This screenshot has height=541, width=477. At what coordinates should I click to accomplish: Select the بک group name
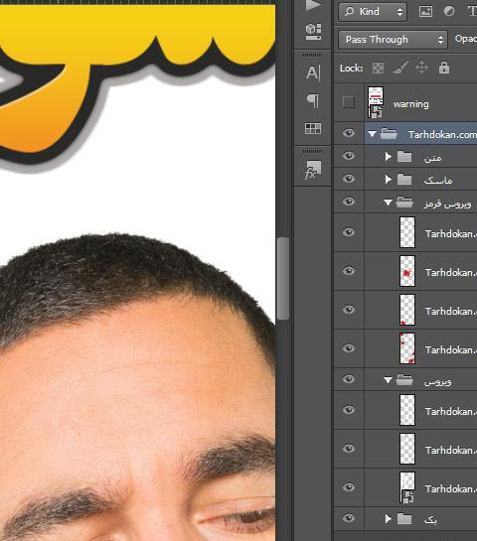(x=430, y=519)
